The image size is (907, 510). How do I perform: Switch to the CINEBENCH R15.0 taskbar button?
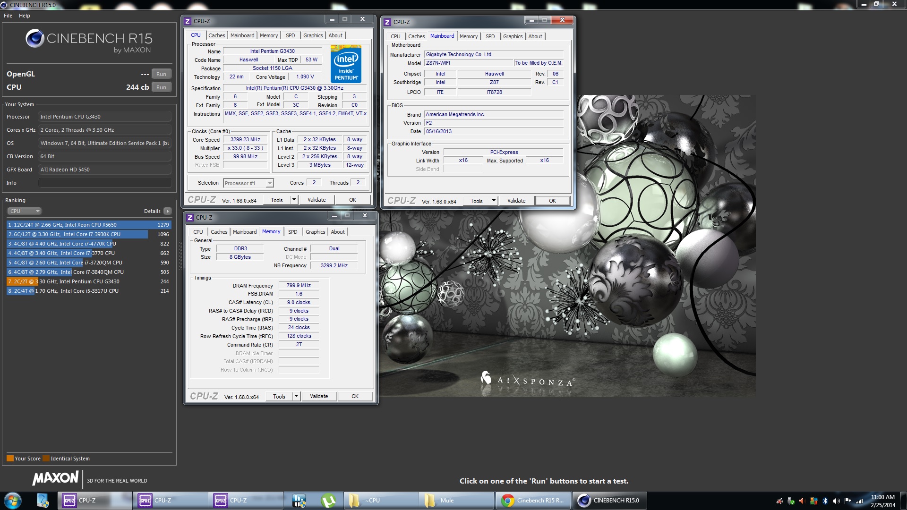click(610, 501)
